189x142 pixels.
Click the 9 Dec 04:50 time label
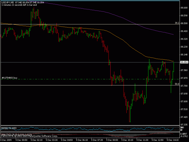[x=67, y=140]
